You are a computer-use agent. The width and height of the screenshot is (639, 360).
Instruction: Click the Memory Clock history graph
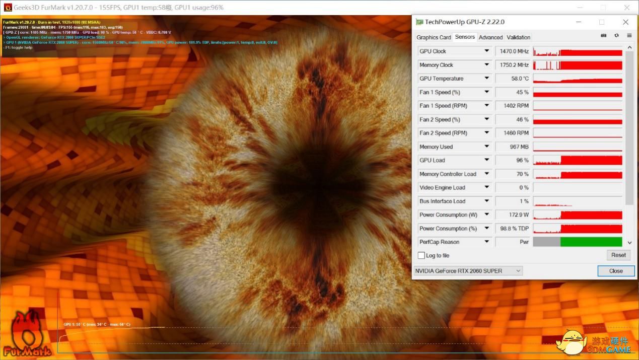click(578, 65)
